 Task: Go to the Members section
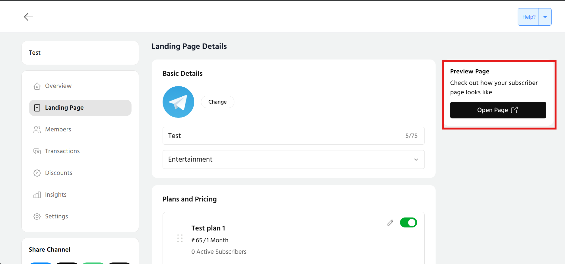click(58, 130)
